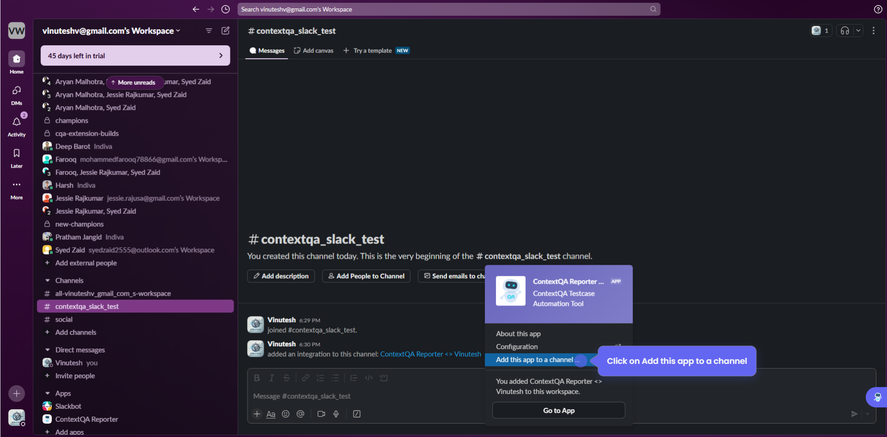This screenshot has width=887, height=437.
Task: Toggle italic formatting in the message composer
Action: pos(272,378)
